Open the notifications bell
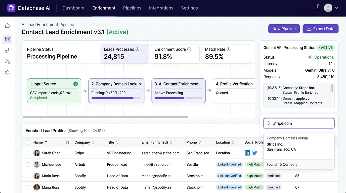 point(316,8)
